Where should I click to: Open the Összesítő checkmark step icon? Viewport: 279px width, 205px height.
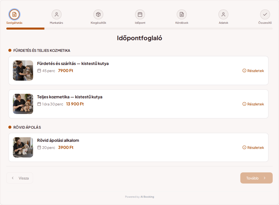click(265, 14)
